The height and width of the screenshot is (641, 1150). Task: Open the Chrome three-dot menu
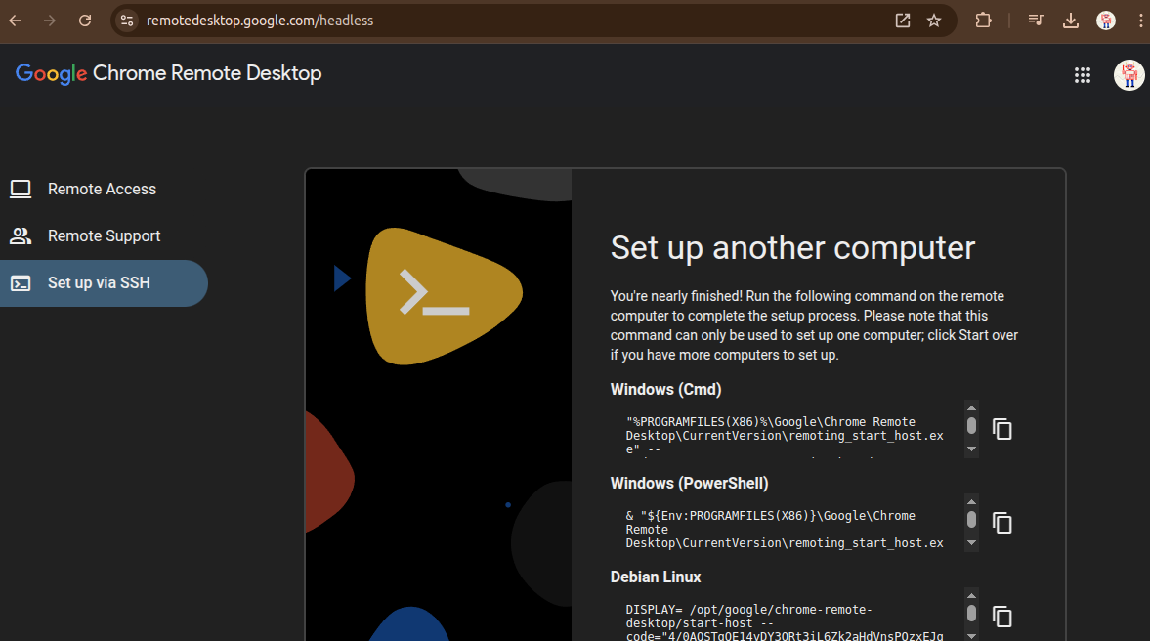(1140, 21)
